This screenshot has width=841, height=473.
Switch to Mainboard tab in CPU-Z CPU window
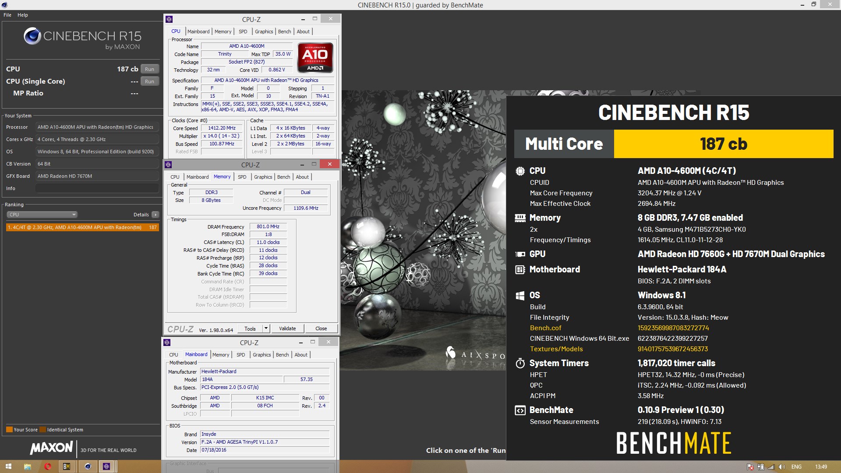pos(198,32)
